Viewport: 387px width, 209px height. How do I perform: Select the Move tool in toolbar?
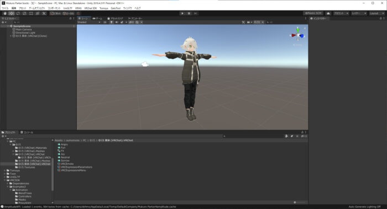pyautogui.click(x=12, y=13)
